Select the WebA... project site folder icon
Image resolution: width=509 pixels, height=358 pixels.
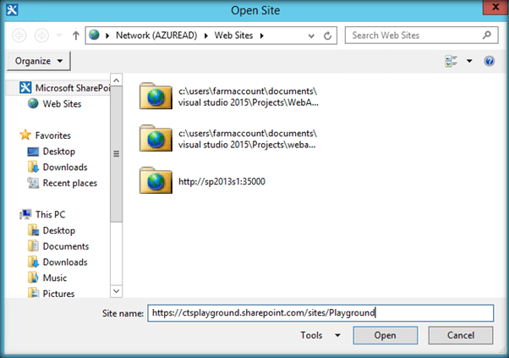point(156,96)
